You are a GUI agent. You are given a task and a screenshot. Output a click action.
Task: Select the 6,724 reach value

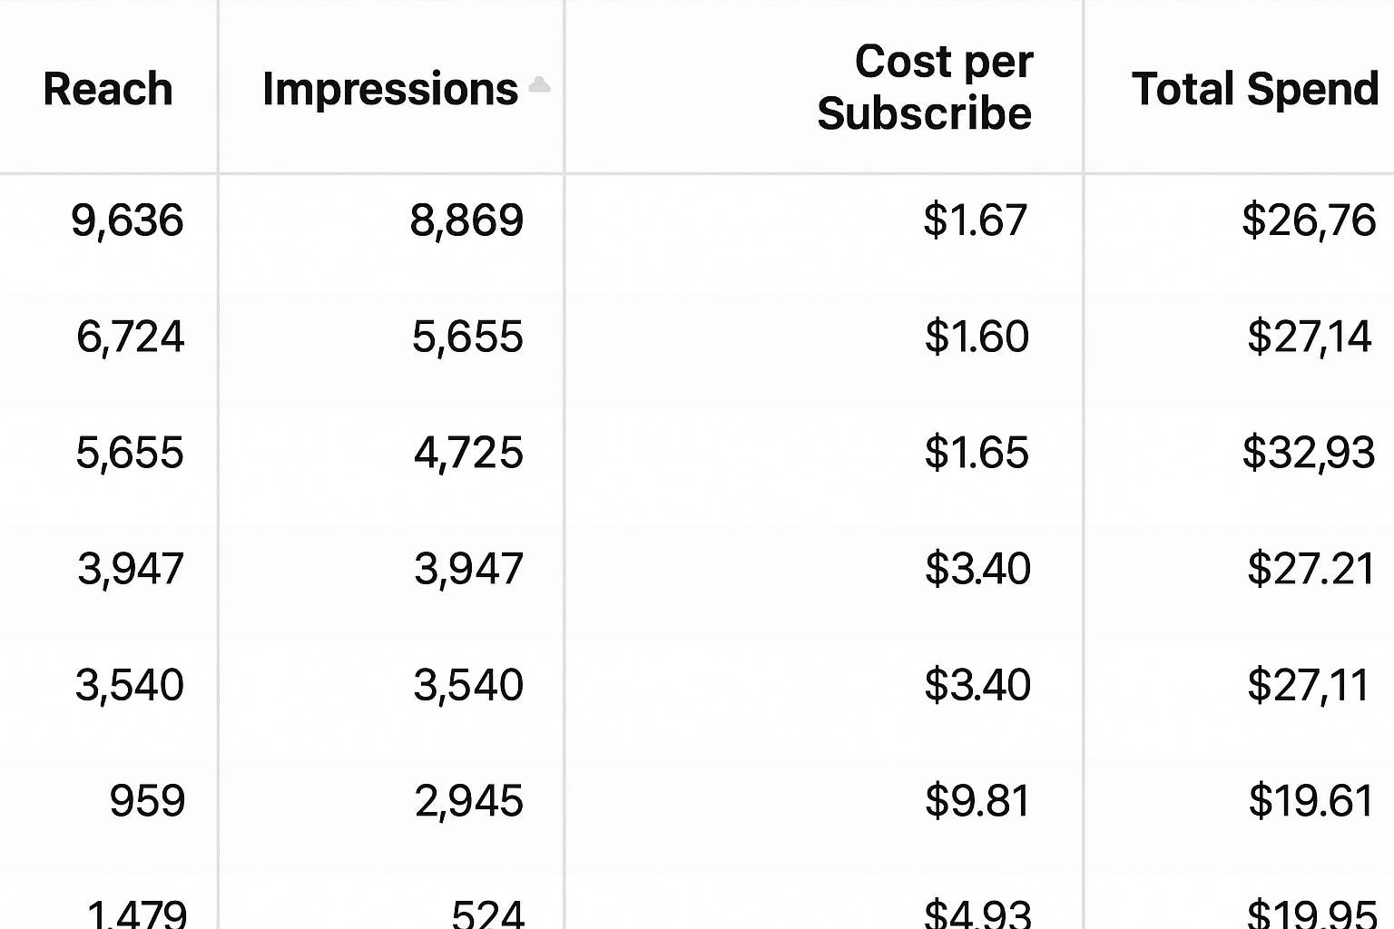[x=130, y=337]
